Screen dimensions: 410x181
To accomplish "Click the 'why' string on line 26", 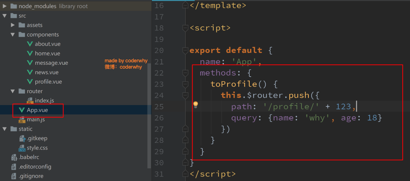I will point(318,118).
